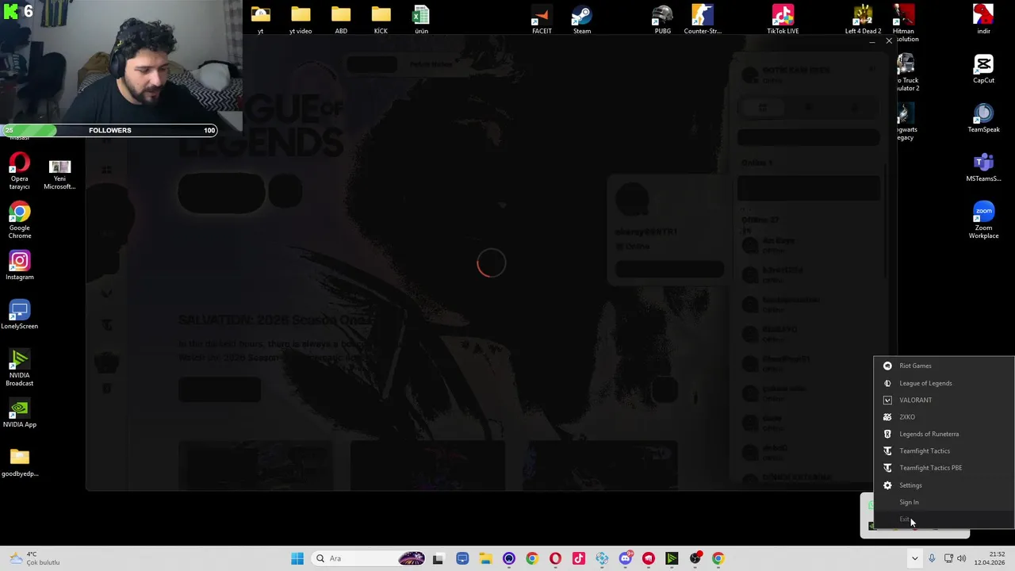Click Sign In in the tray menu
Viewport: 1015px width, 571px height.
(944, 502)
